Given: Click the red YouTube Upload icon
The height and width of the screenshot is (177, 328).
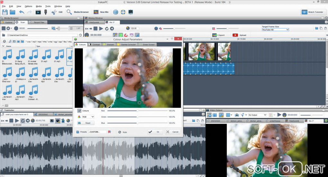Looking at the screenshot, I should (235, 35).
